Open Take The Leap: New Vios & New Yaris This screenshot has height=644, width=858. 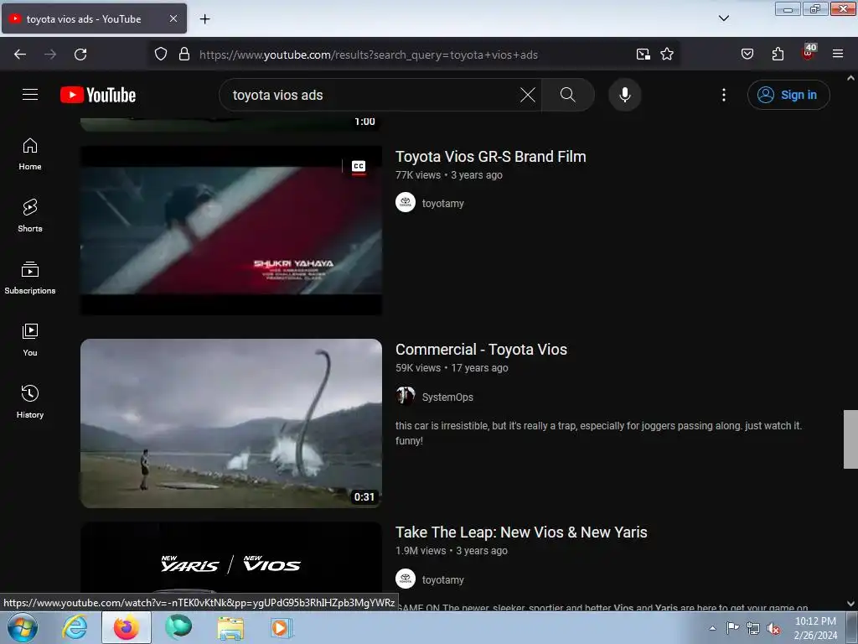(x=521, y=532)
